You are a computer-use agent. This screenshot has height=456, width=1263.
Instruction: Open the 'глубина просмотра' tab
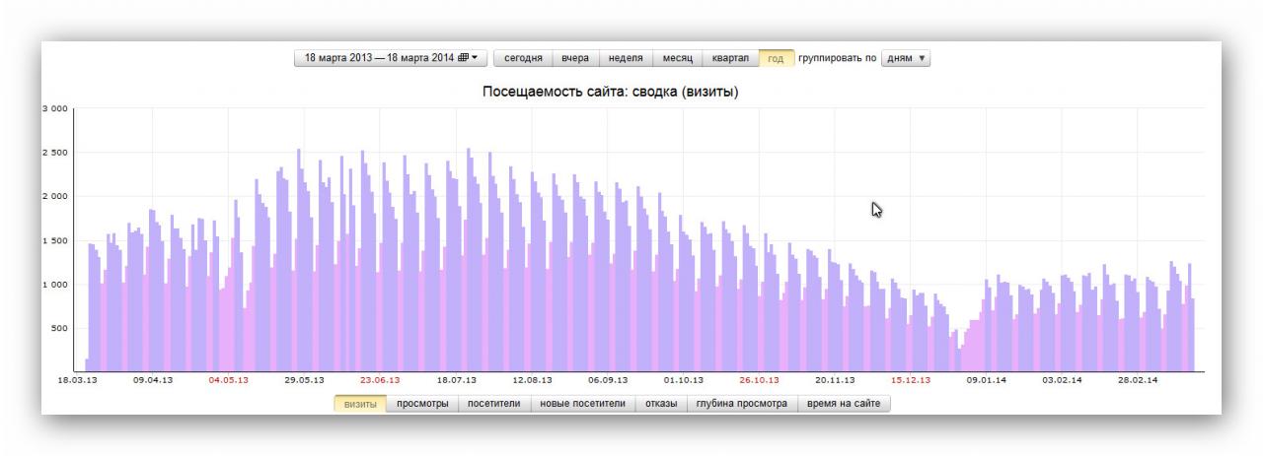pyautogui.click(x=741, y=404)
